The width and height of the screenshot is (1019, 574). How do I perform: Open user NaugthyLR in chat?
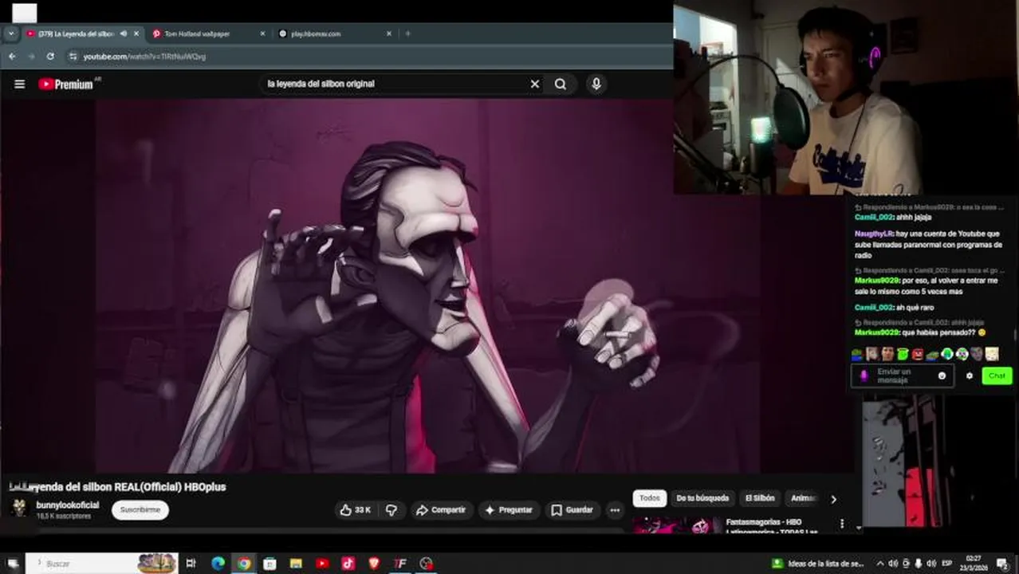[x=873, y=234]
